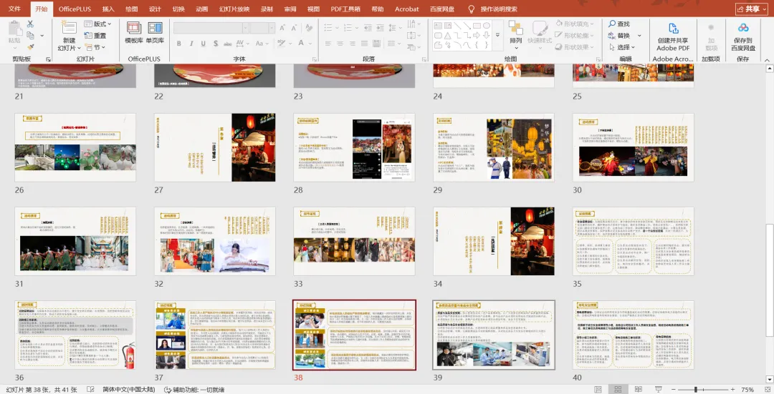
Task: Toggle Slide Sorter view button
Action: click(x=618, y=390)
